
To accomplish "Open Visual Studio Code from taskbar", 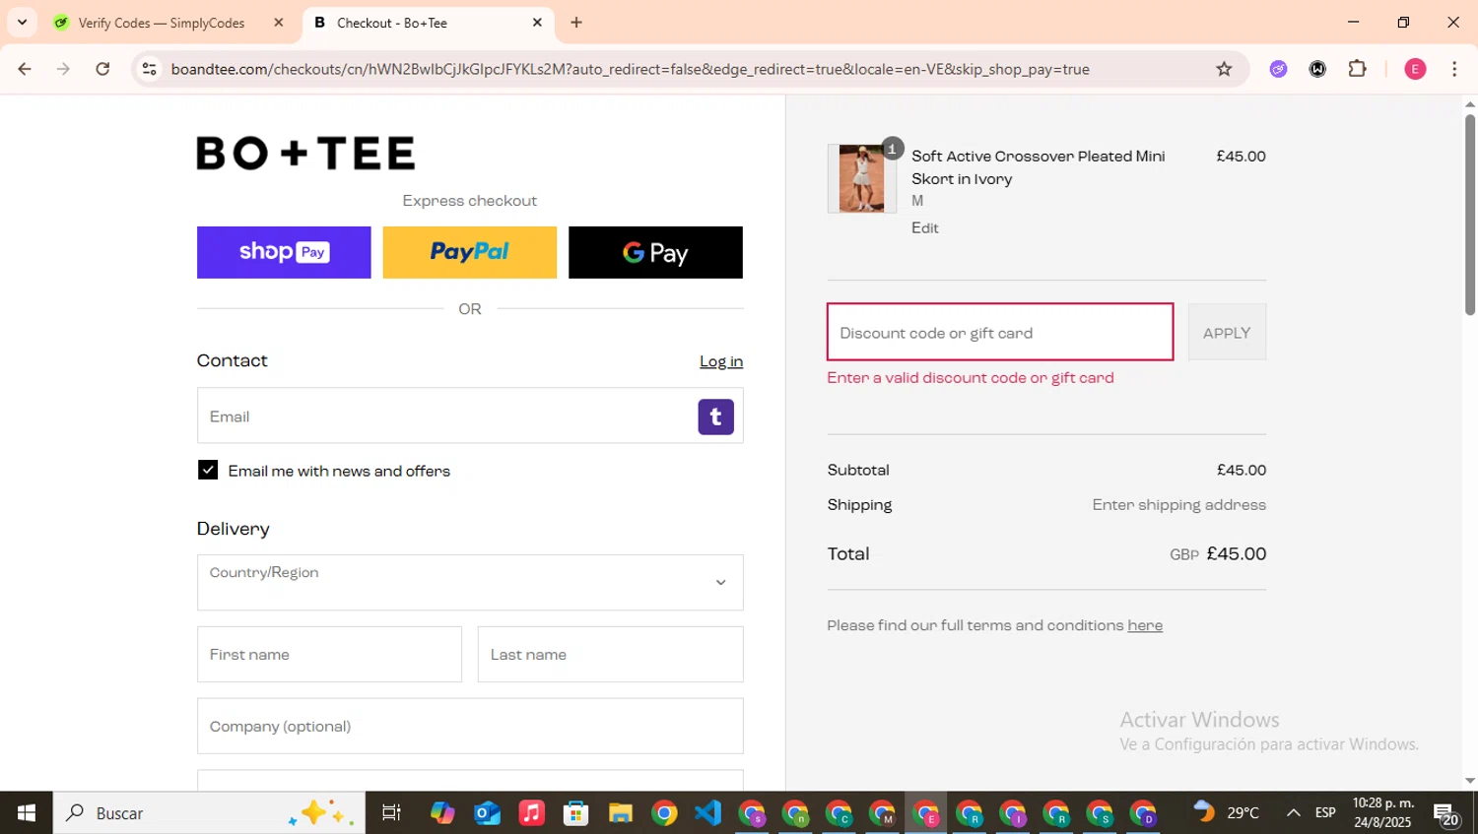I will point(707,812).
